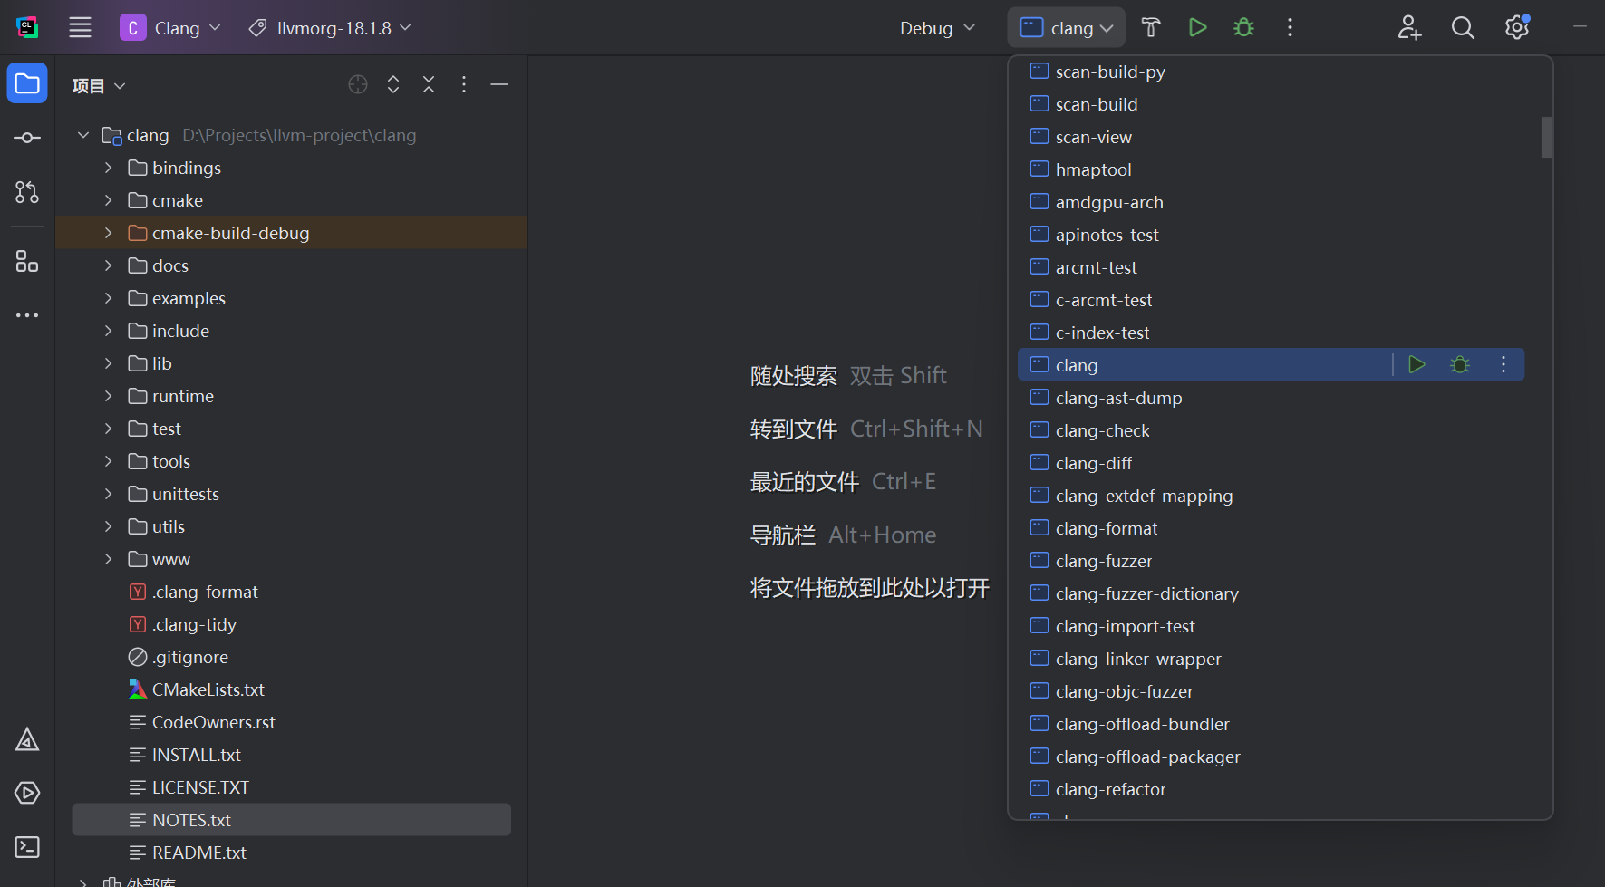Expand the include folder

pyautogui.click(x=109, y=331)
